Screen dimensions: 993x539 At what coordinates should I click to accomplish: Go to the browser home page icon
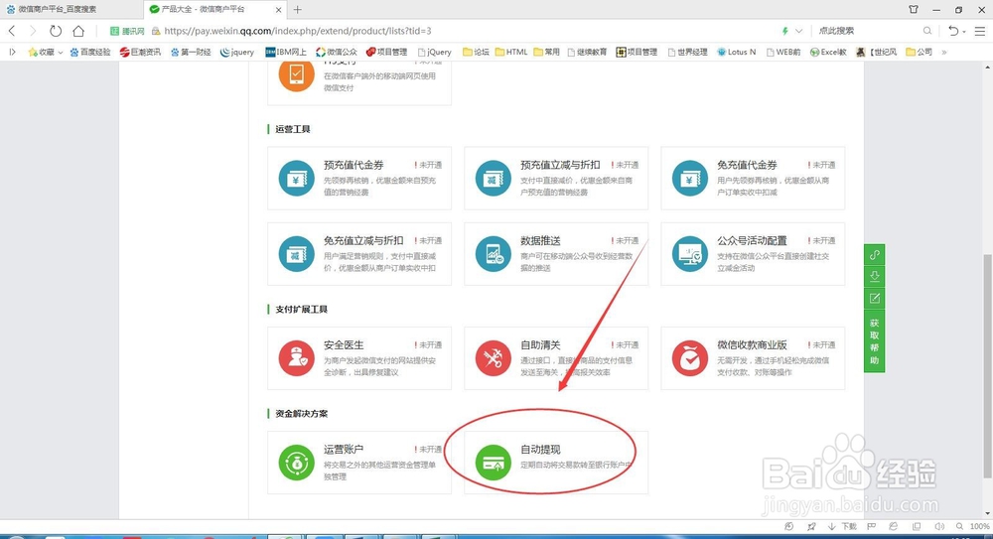[x=77, y=31]
